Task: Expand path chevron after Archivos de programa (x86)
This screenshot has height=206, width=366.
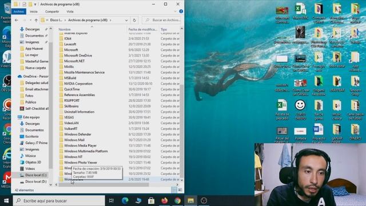Action: point(110,21)
